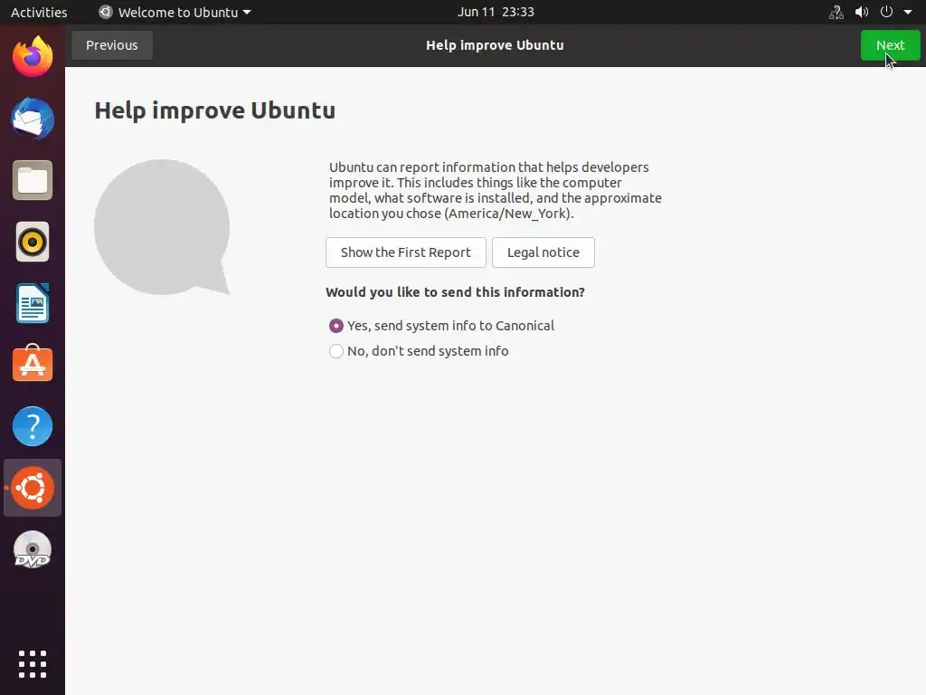Open Ubuntu Software store icon

pos(33,364)
